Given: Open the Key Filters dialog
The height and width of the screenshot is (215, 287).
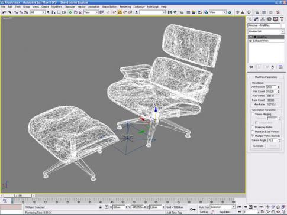Looking at the screenshot, I should (x=225, y=212).
